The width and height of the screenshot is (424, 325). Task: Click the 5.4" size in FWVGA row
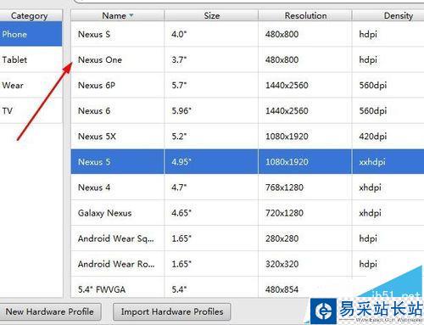(211, 288)
